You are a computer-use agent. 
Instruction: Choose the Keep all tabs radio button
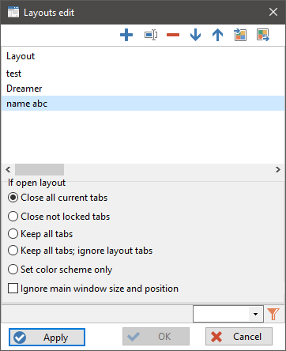[40, 234]
